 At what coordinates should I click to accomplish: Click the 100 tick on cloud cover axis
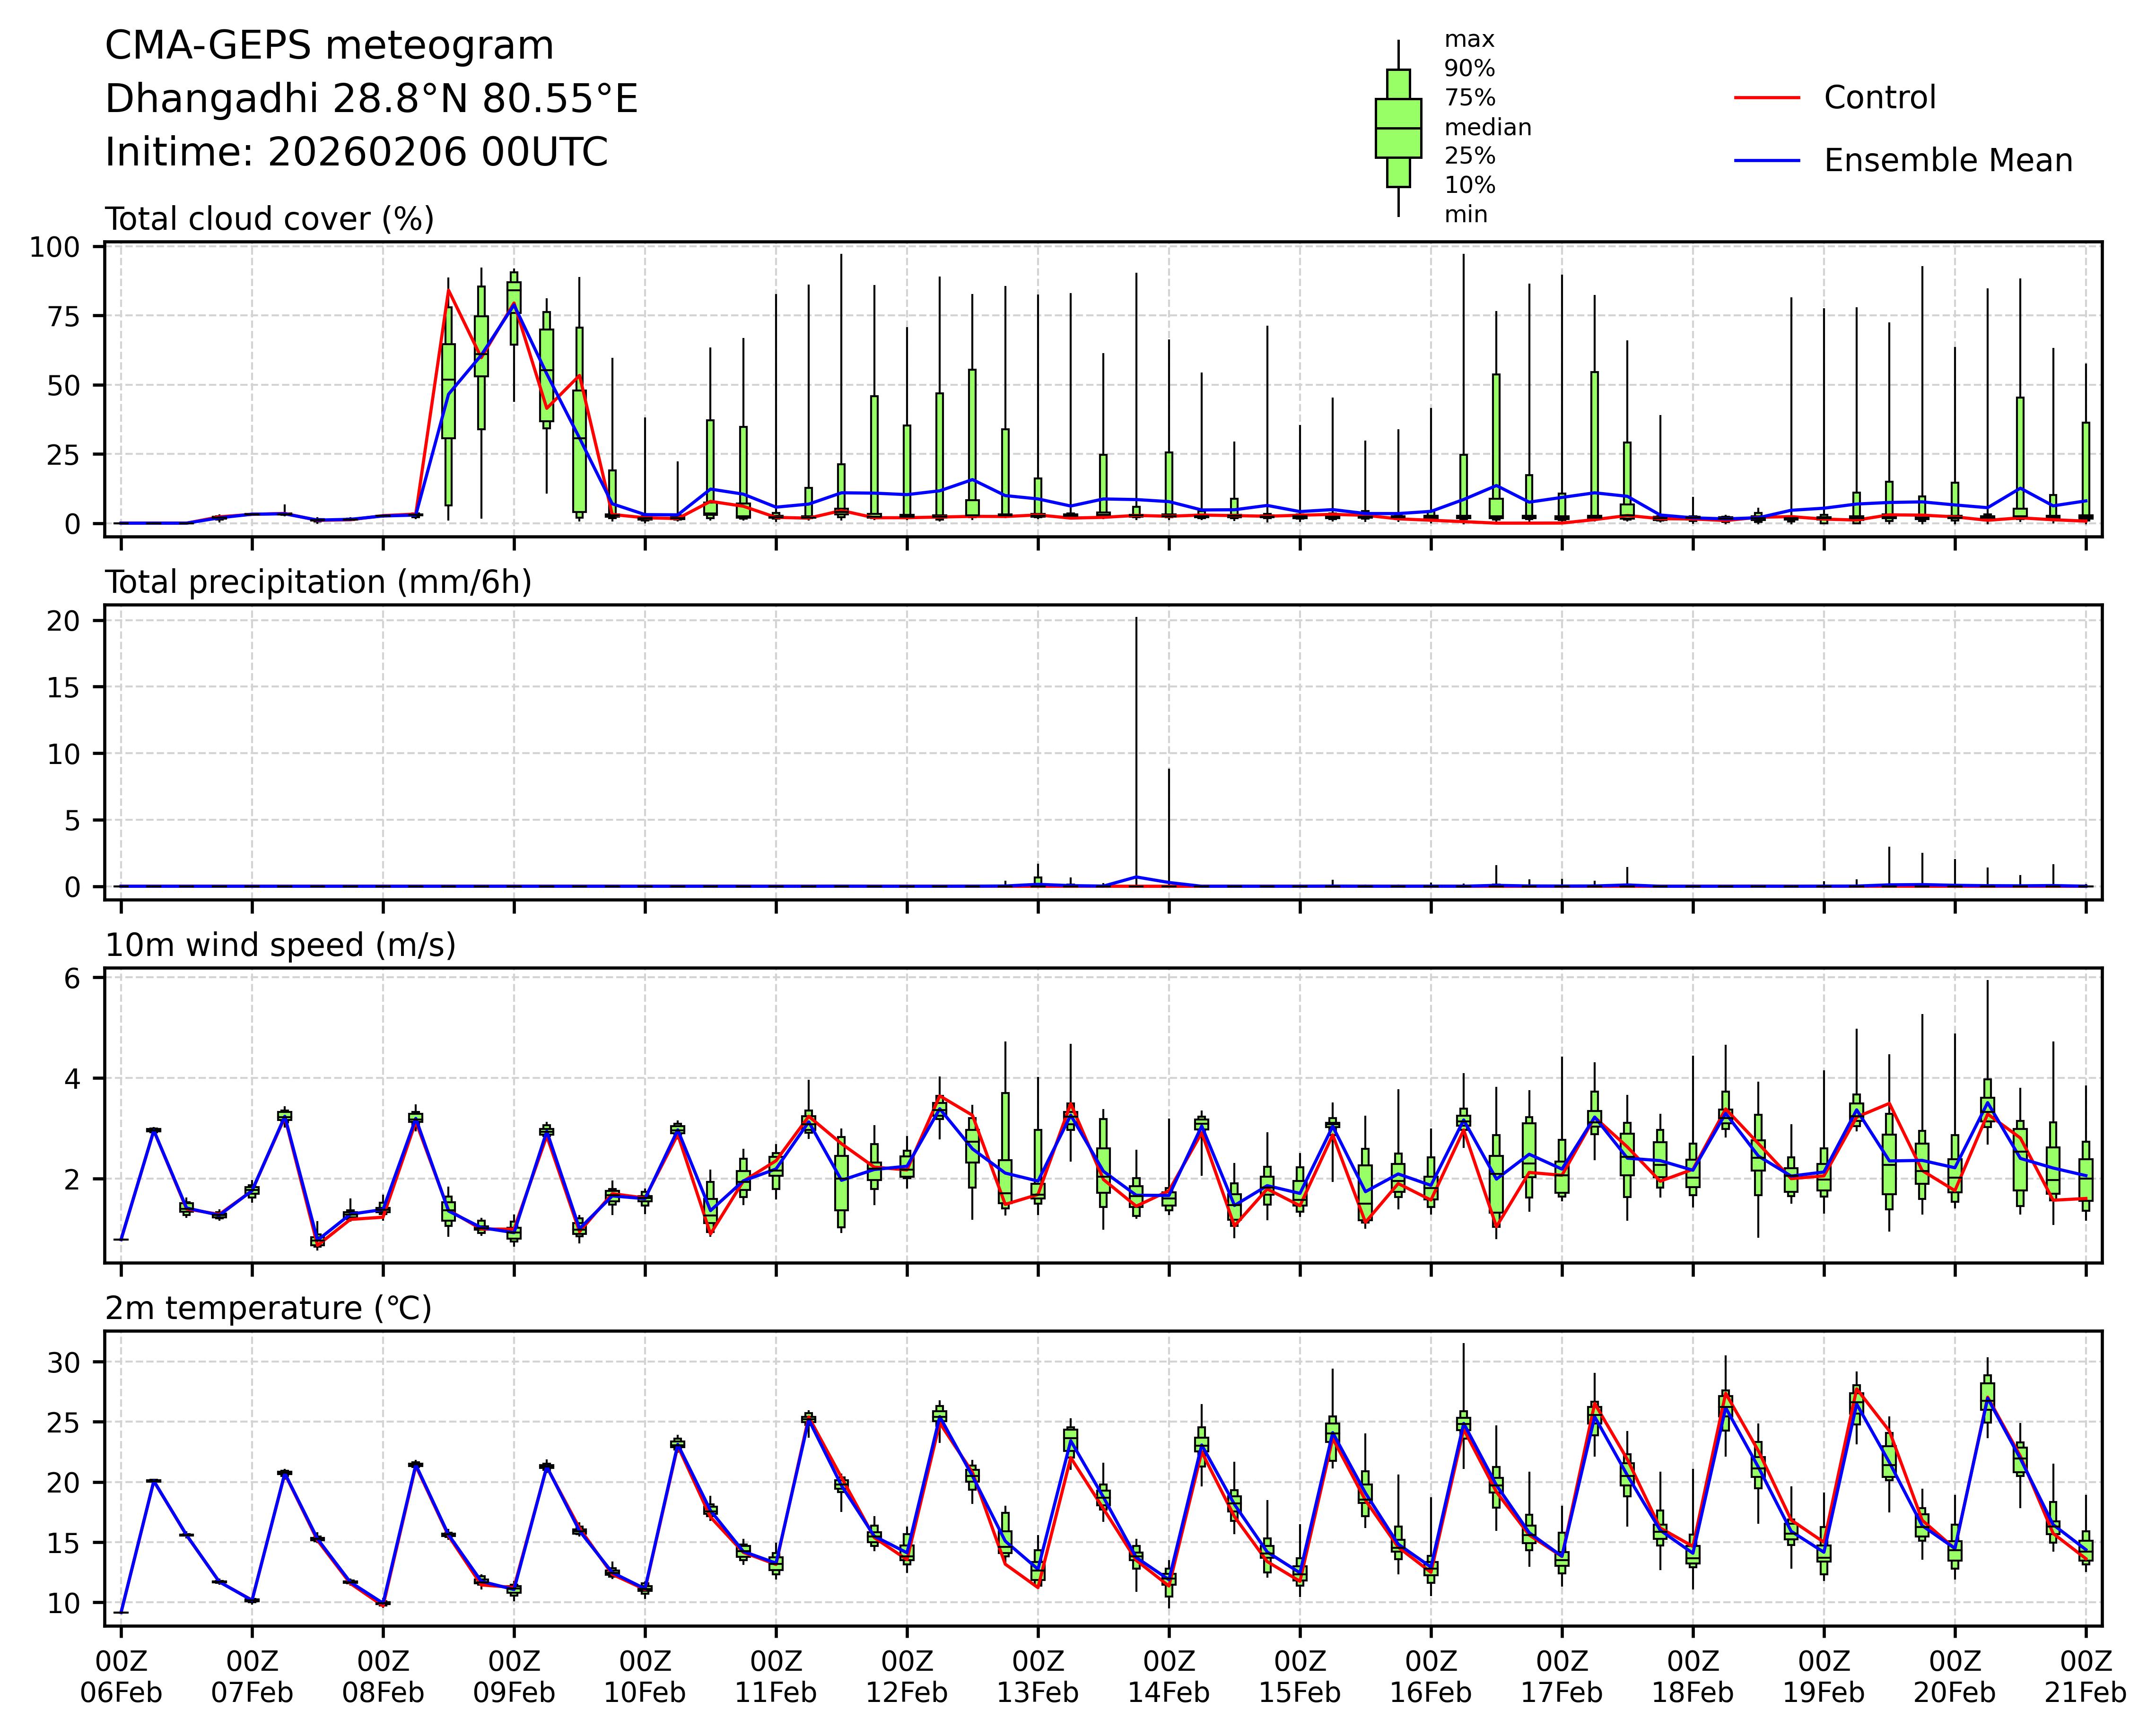click(54, 247)
